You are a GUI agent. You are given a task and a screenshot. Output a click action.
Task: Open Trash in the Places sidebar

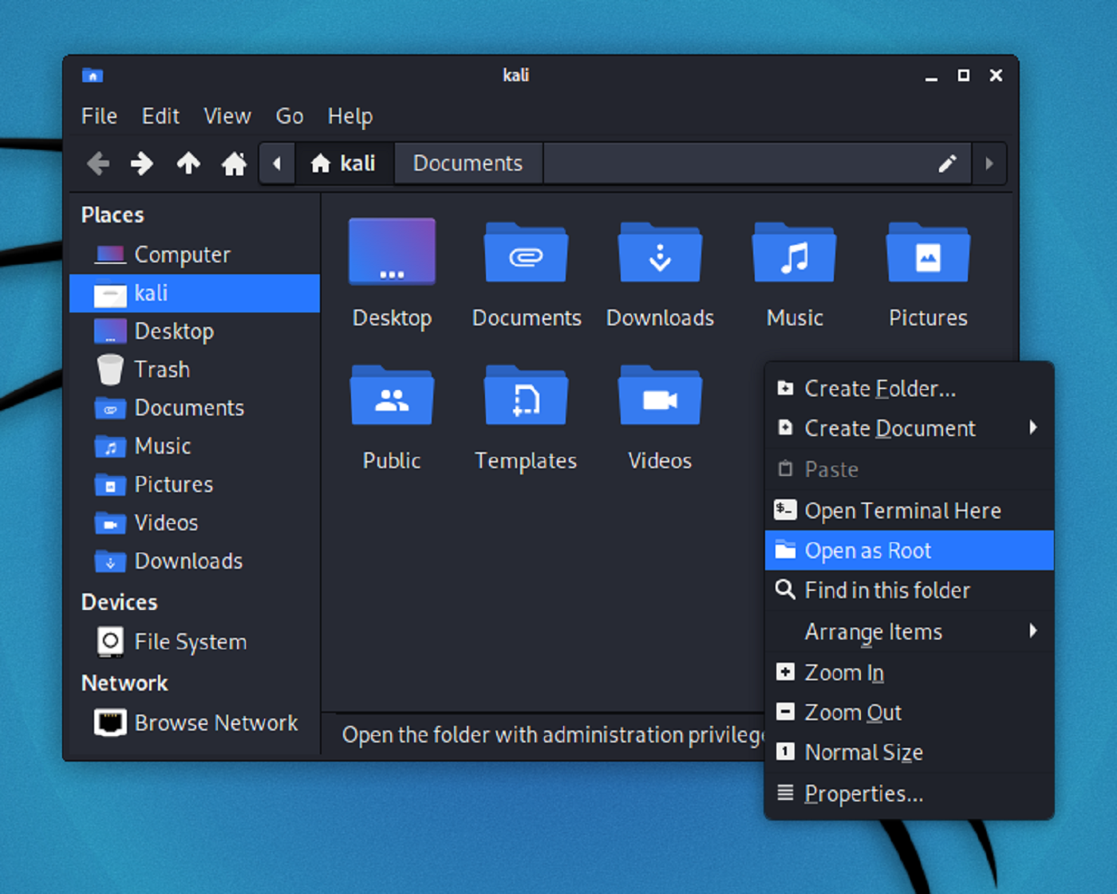click(162, 369)
